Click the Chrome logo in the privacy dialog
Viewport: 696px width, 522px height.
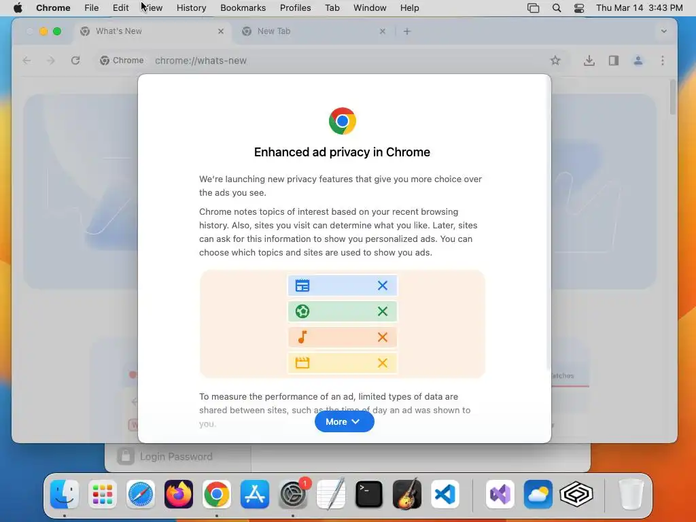pos(343,121)
